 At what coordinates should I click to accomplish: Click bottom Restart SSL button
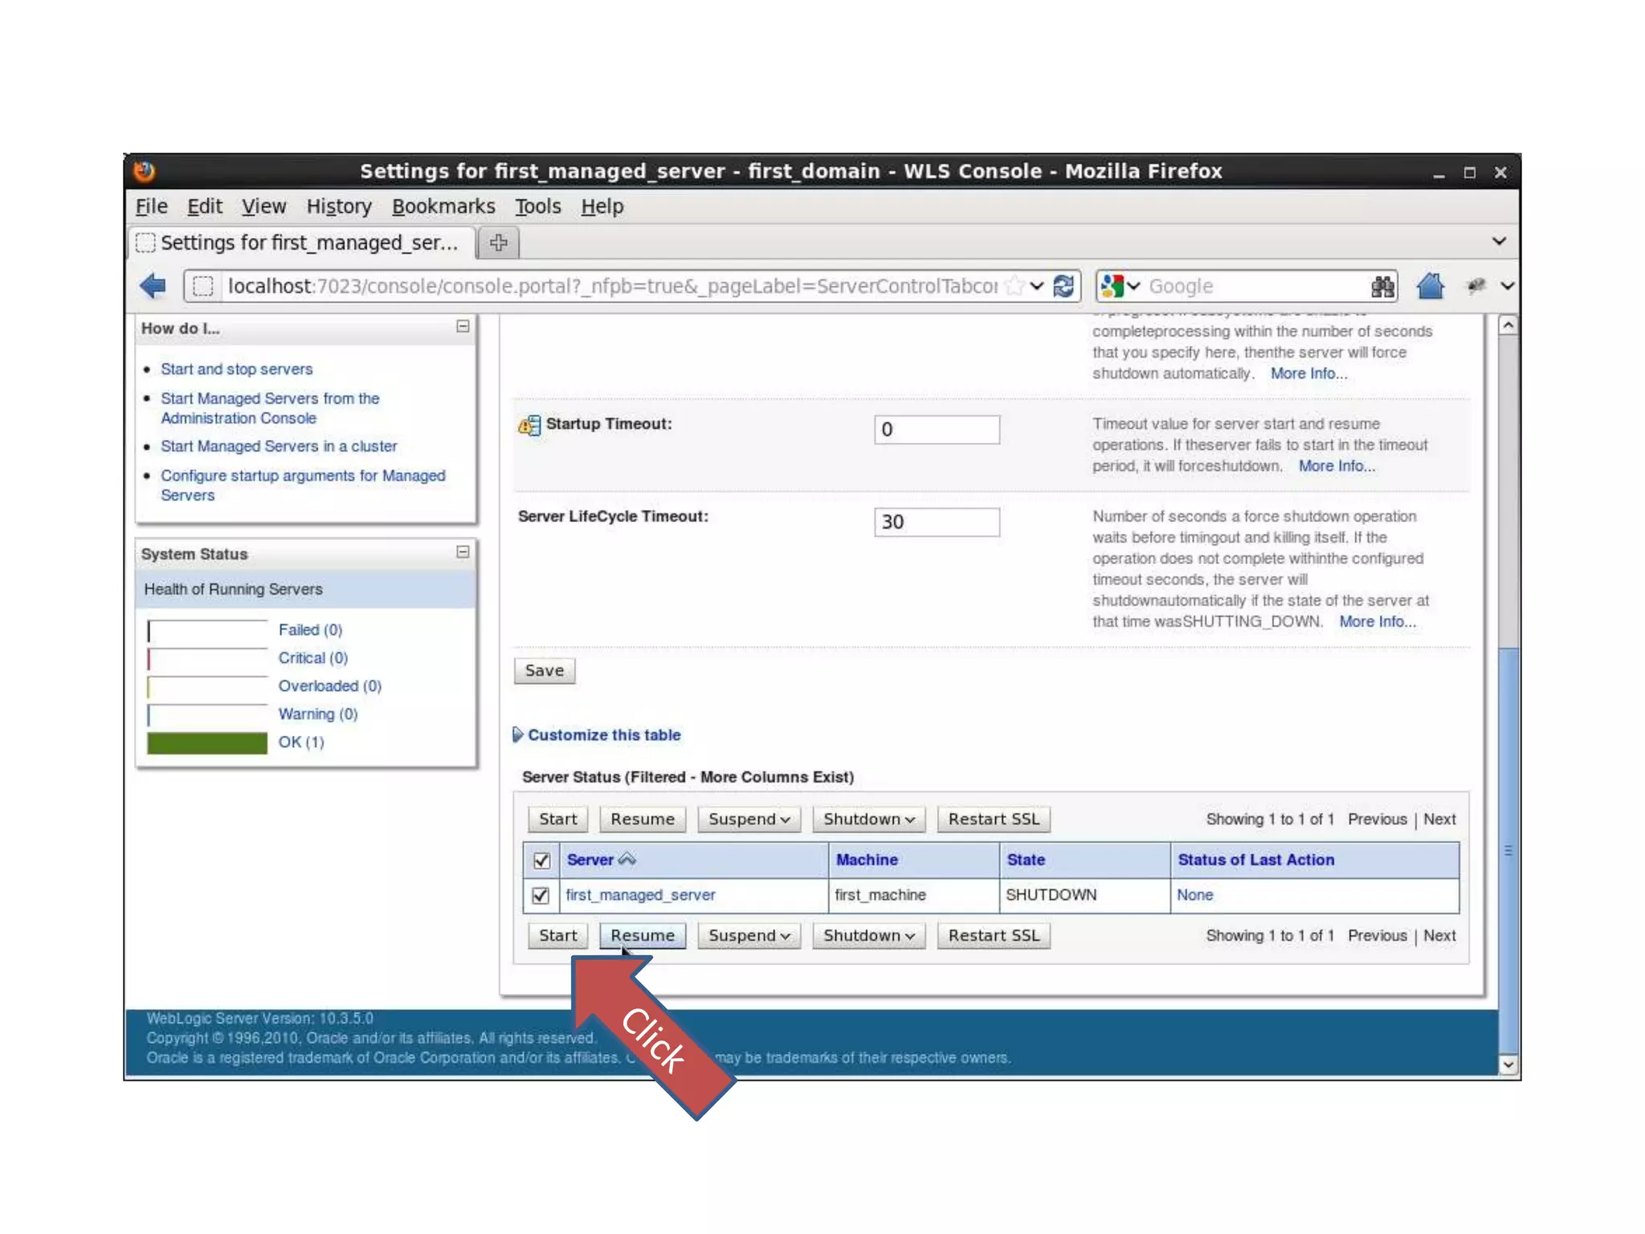[994, 936]
